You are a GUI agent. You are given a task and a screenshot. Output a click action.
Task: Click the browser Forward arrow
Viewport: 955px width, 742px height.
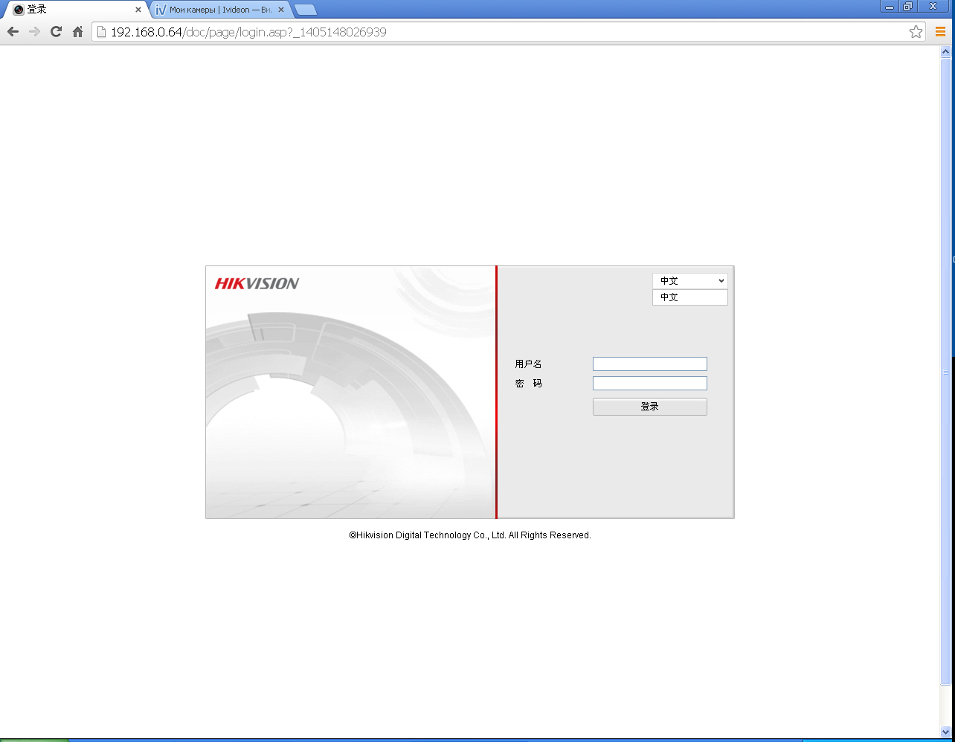[x=34, y=32]
